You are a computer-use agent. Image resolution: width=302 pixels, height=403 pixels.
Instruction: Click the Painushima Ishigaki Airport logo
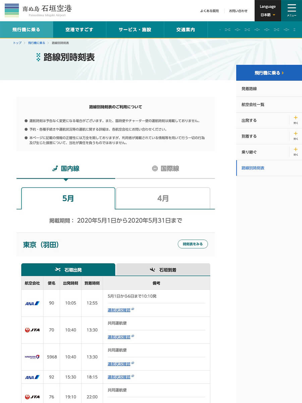38,10
